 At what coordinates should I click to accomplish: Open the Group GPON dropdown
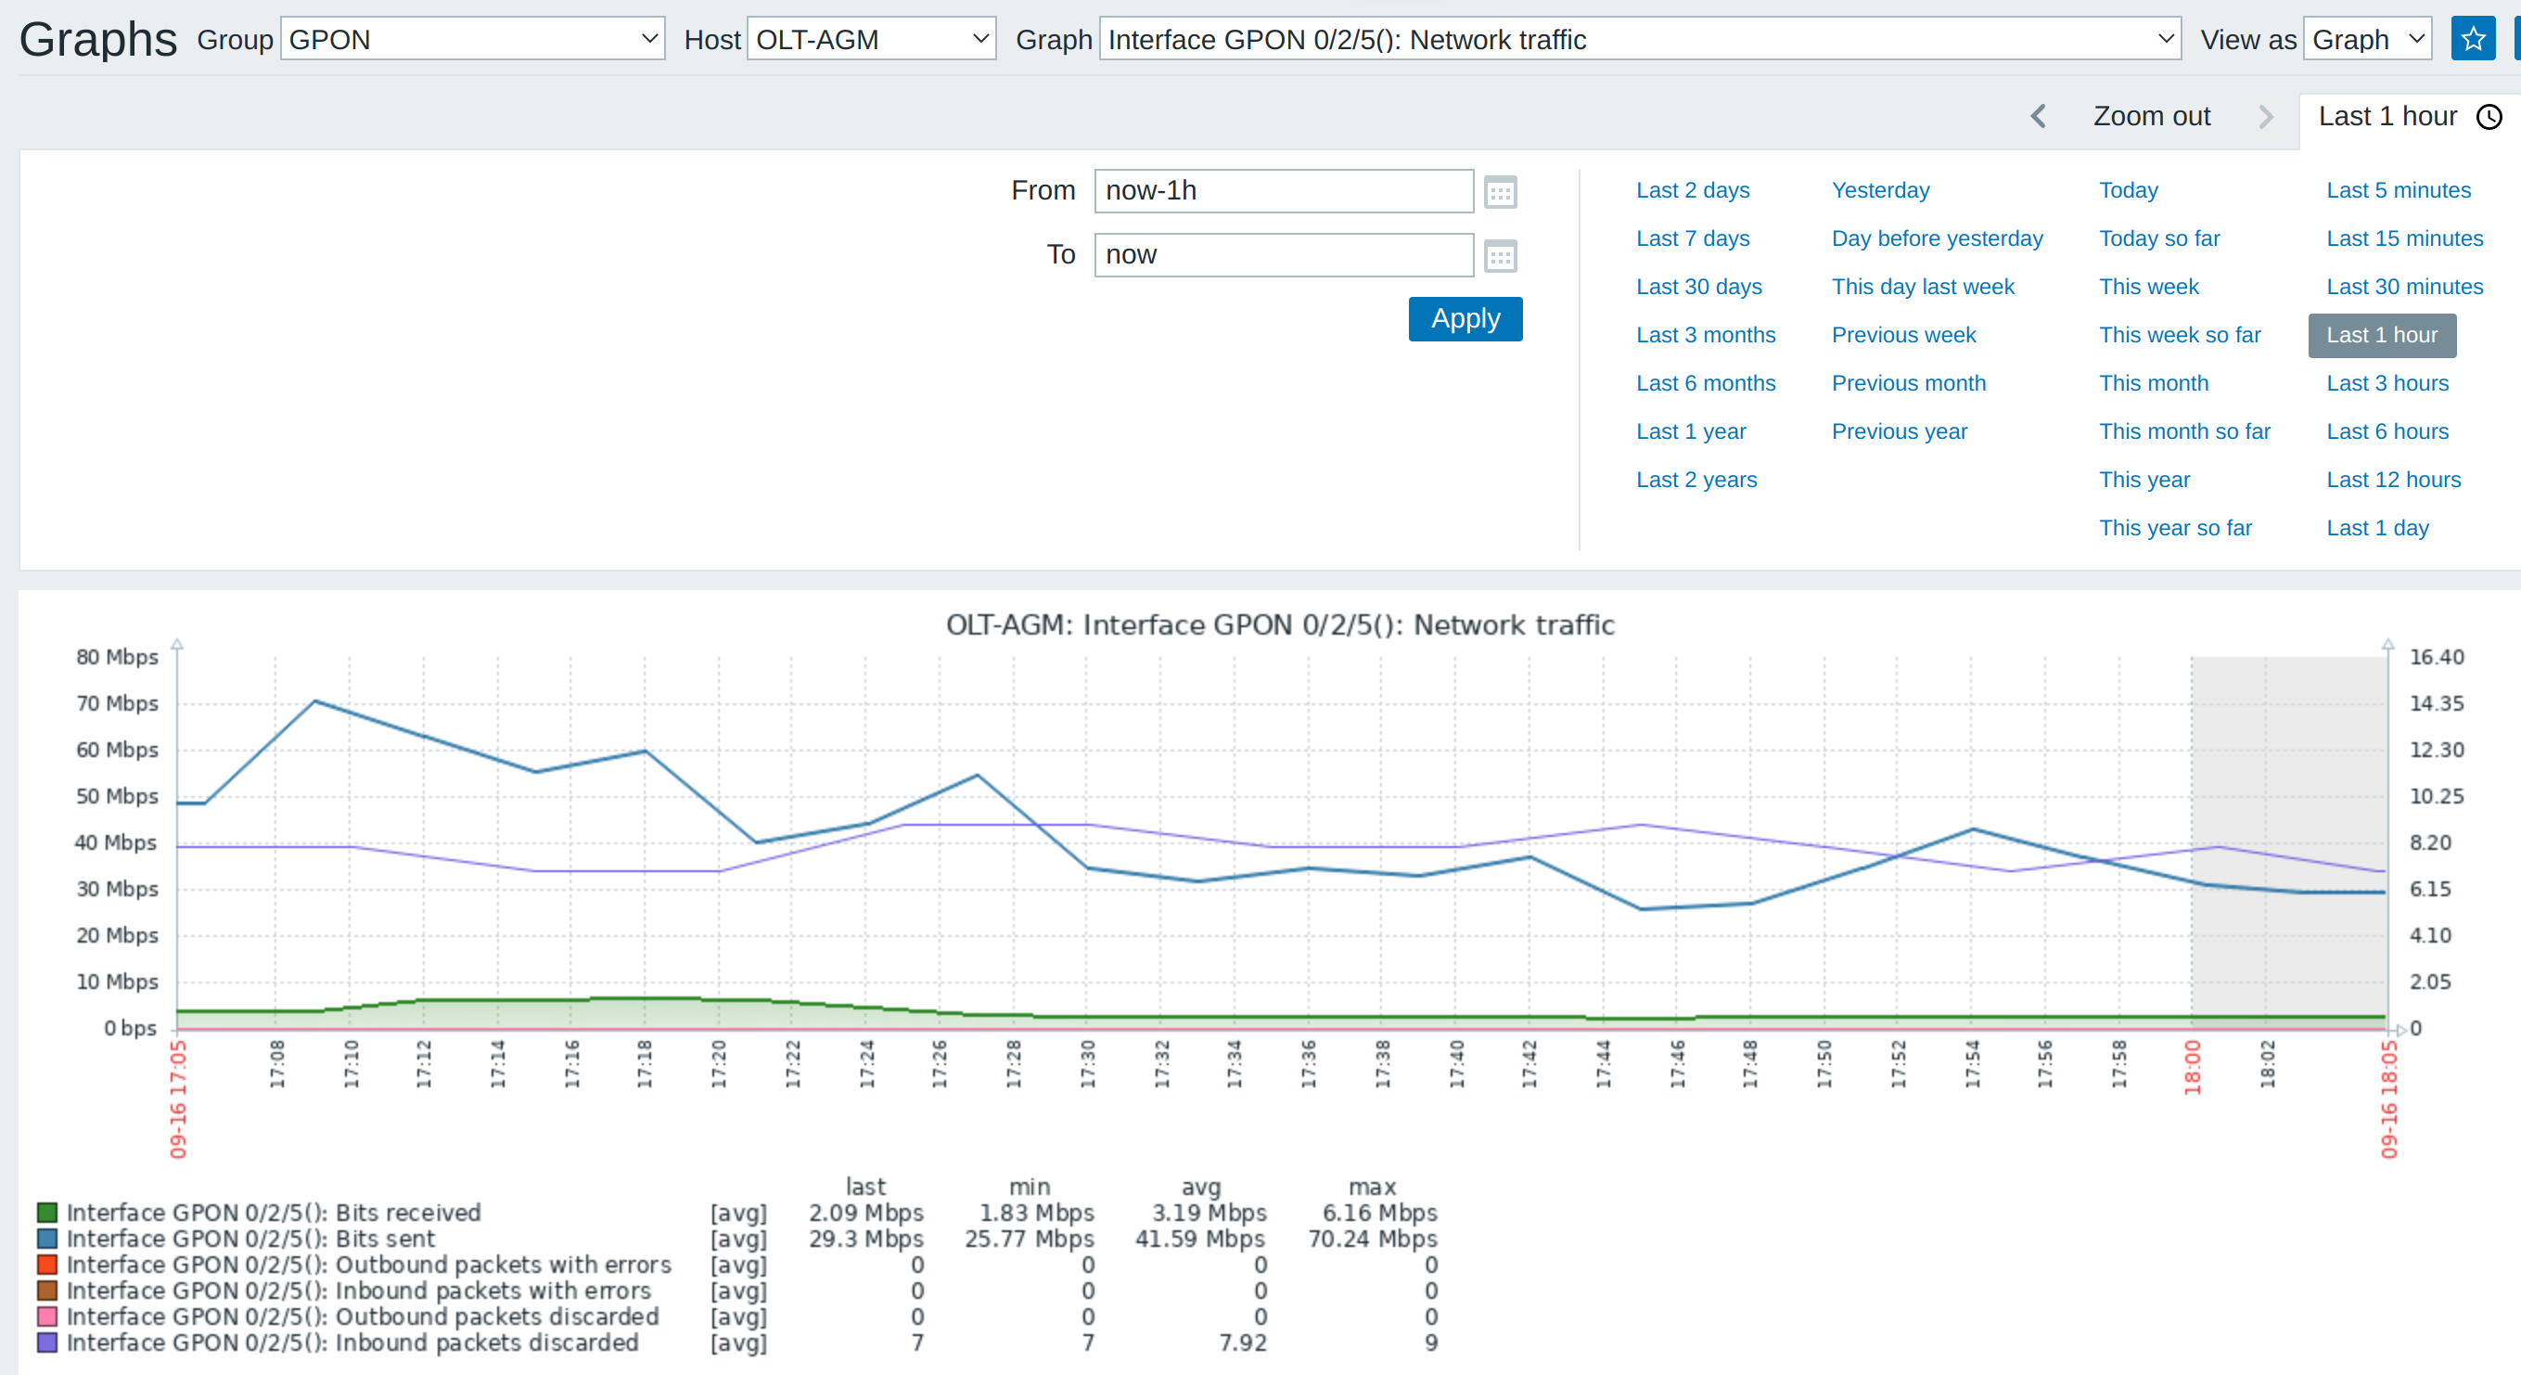[473, 39]
